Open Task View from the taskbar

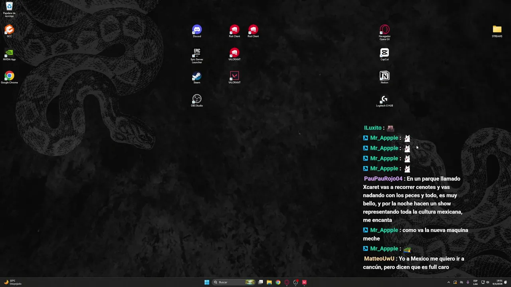tap(261, 282)
